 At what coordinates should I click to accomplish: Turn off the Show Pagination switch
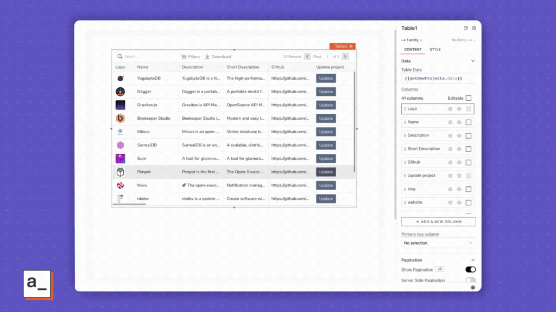(470, 269)
